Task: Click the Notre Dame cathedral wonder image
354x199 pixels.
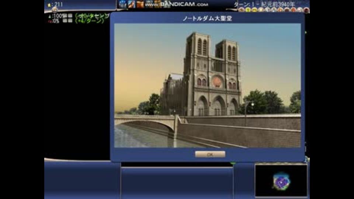Action: (208, 85)
